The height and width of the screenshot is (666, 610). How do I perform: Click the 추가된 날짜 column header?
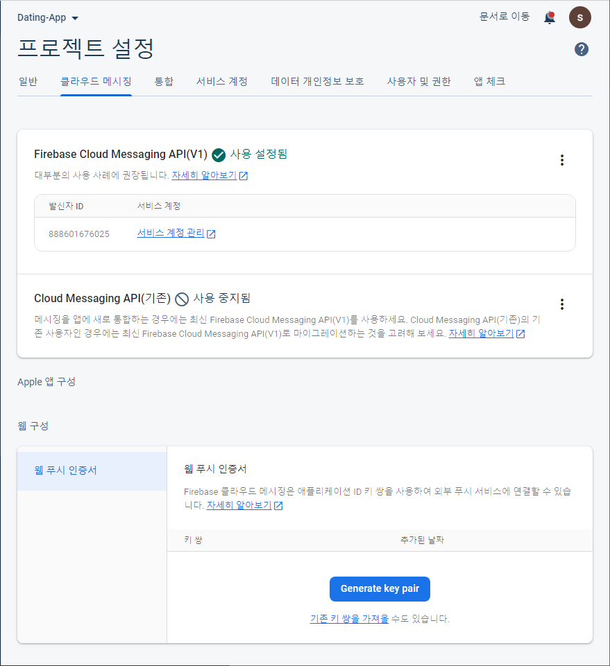click(x=422, y=540)
